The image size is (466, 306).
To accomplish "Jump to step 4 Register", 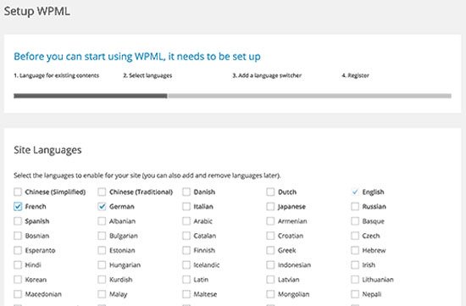I will click(x=355, y=75).
